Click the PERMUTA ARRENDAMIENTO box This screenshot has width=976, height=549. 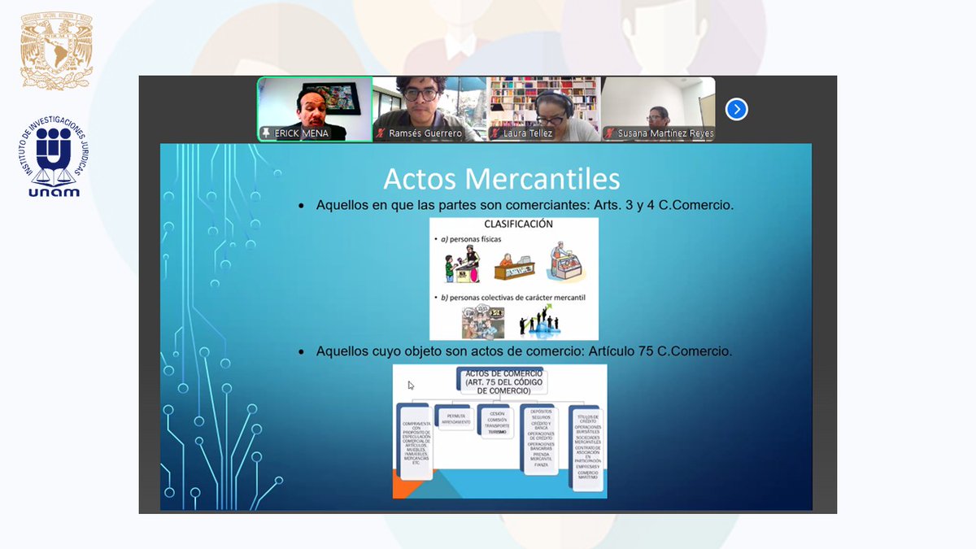coord(456,418)
